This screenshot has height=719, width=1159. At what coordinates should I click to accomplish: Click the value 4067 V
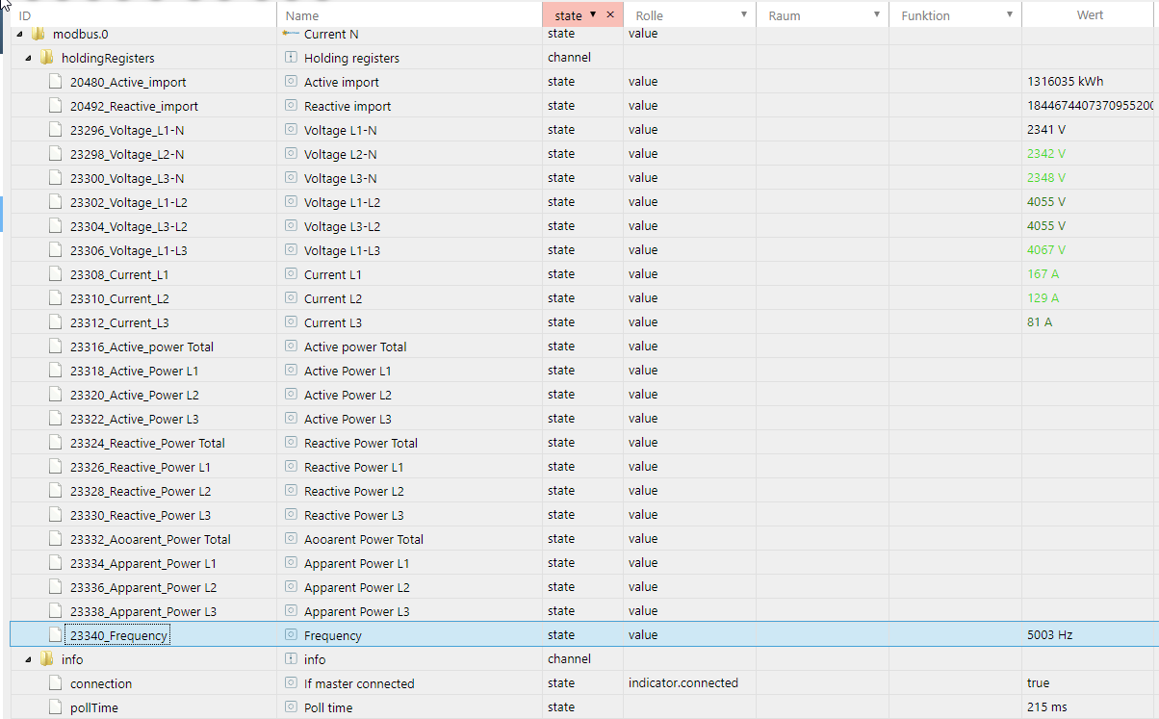click(1046, 250)
